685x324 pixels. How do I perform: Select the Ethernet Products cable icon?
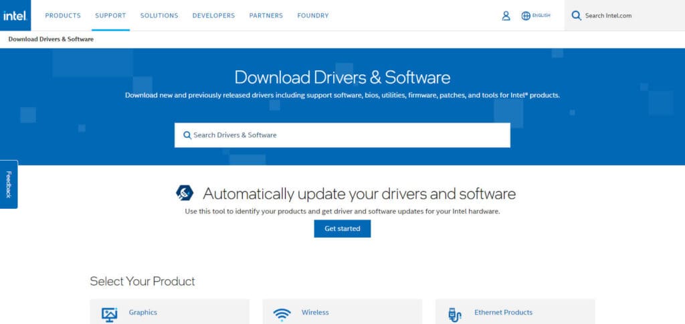coord(455,315)
